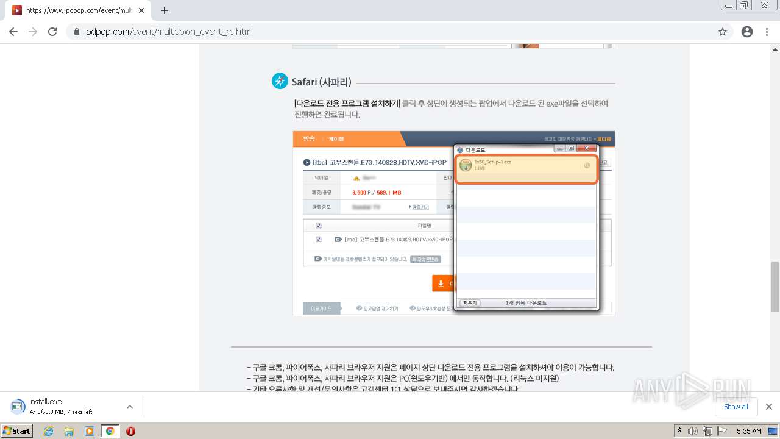Show hidden system tray icons
The width and height of the screenshot is (780, 439).
(x=679, y=431)
